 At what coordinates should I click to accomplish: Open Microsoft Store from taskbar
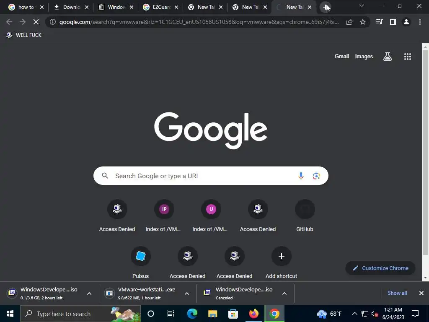(x=233, y=314)
